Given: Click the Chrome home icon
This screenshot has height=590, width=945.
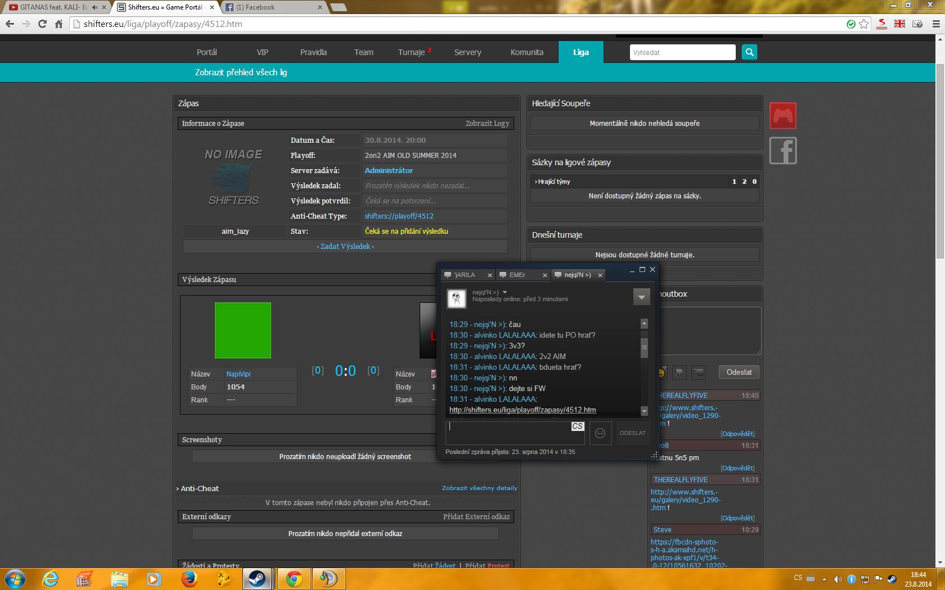Looking at the screenshot, I should coord(58,24).
